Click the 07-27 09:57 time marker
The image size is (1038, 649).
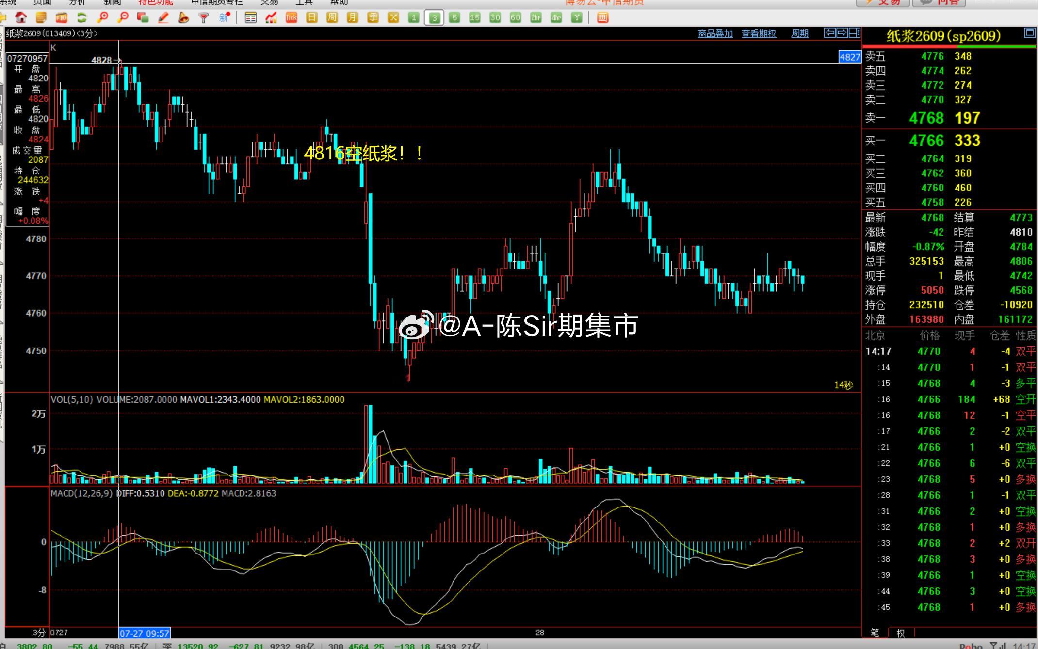(145, 633)
